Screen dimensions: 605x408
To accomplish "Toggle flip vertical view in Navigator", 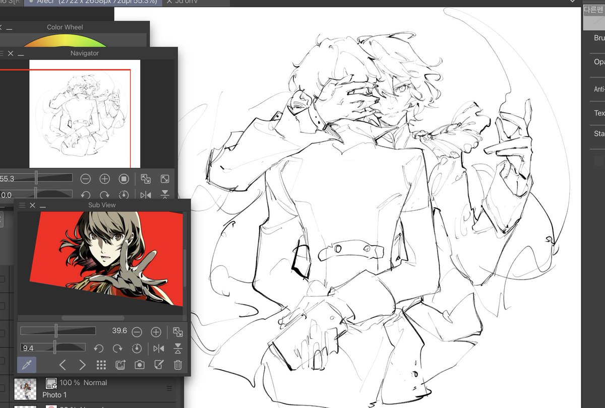I will click(x=165, y=195).
